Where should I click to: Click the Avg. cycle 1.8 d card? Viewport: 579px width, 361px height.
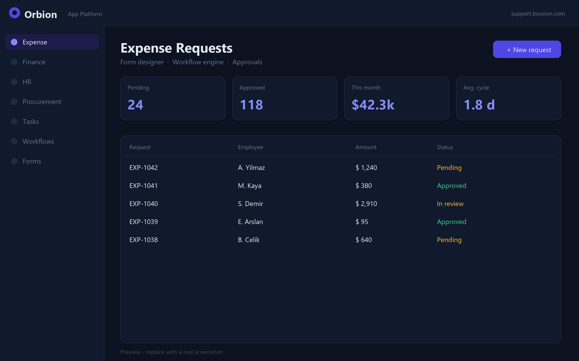(508, 98)
